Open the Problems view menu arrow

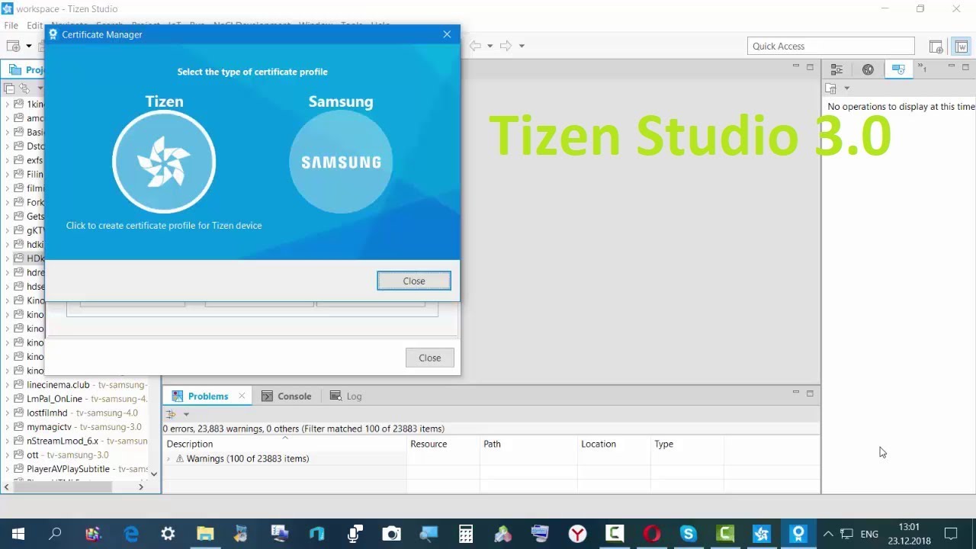coord(185,415)
